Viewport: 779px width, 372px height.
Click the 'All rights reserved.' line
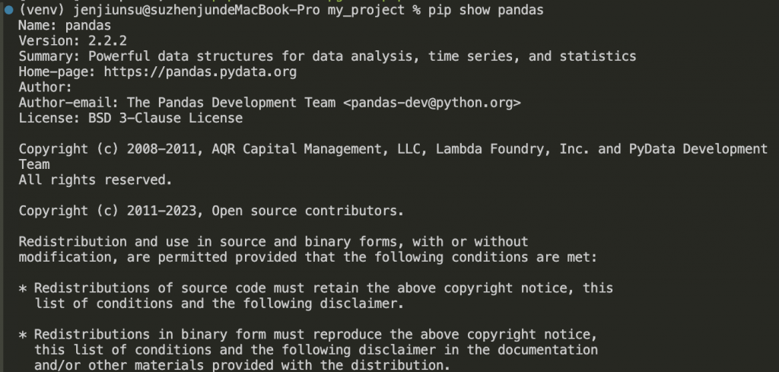pos(95,180)
